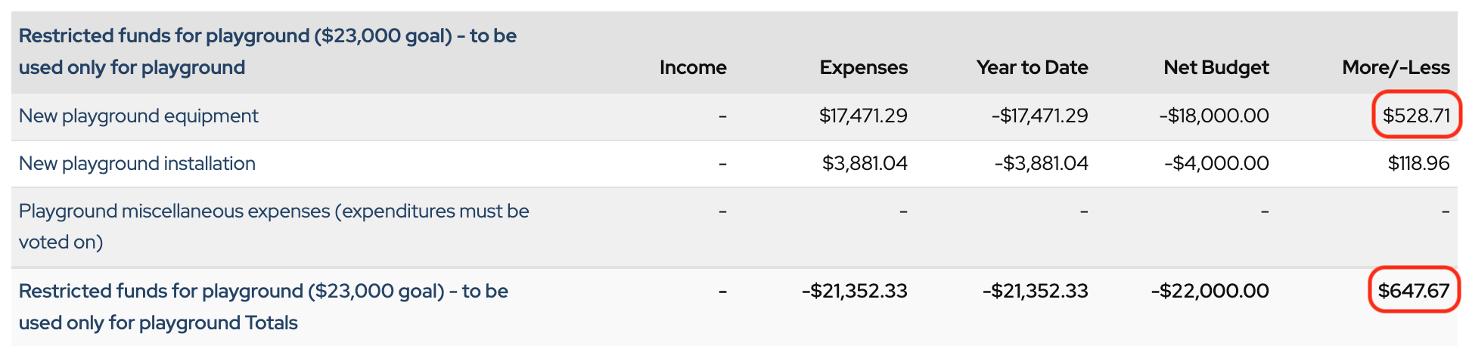Open the New playground installation line item

[137, 163]
